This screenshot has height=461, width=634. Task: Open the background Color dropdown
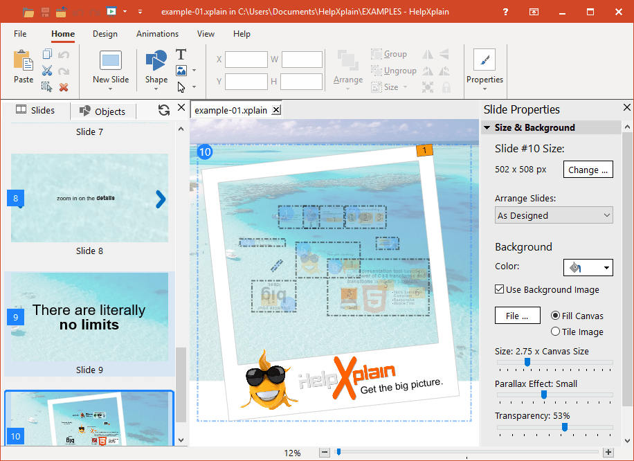click(x=588, y=267)
